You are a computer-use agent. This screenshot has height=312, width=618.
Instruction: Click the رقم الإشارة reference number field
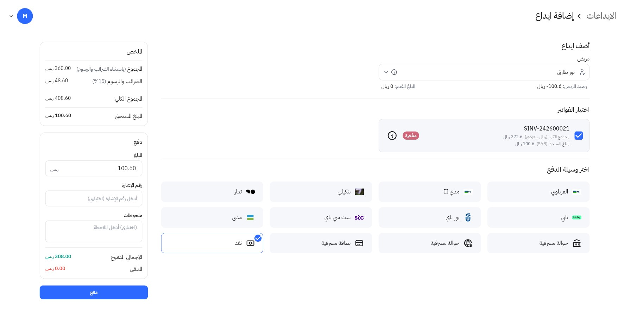point(94,199)
